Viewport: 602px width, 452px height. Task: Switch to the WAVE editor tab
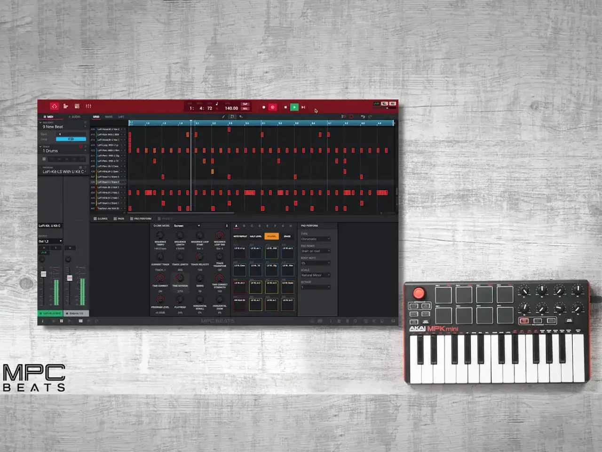click(x=109, y=117)
